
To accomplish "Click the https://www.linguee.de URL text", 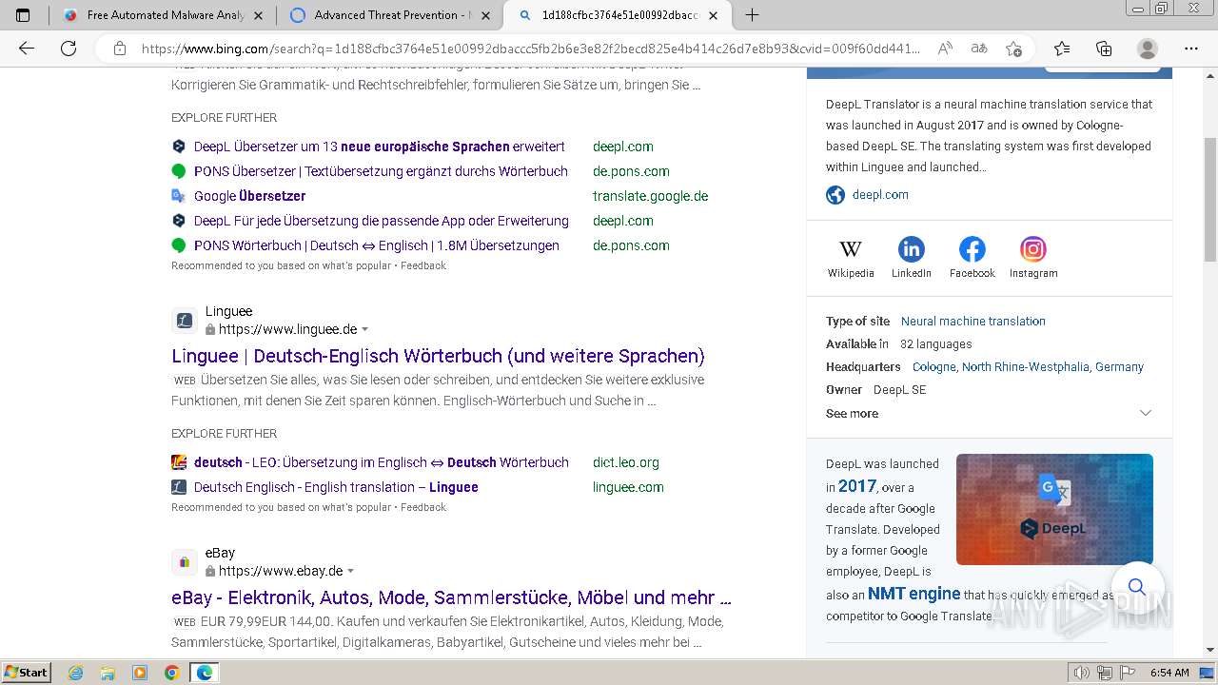I will point(287,329).
